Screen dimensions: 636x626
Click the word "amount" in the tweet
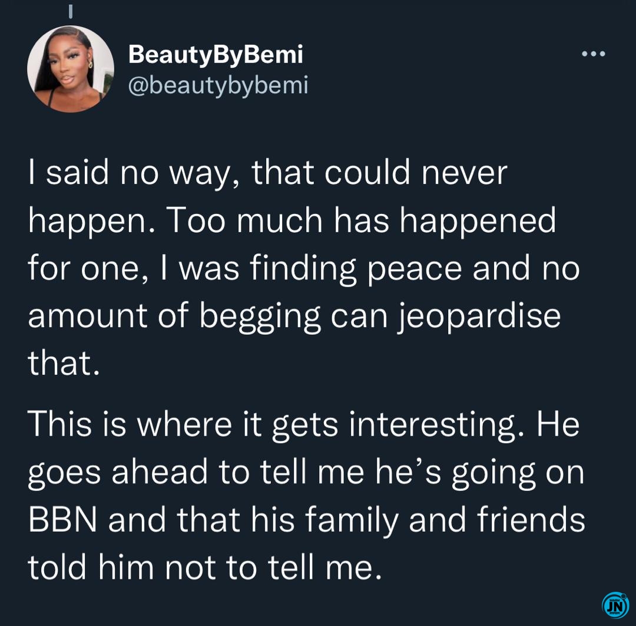[x=87, y=317]
